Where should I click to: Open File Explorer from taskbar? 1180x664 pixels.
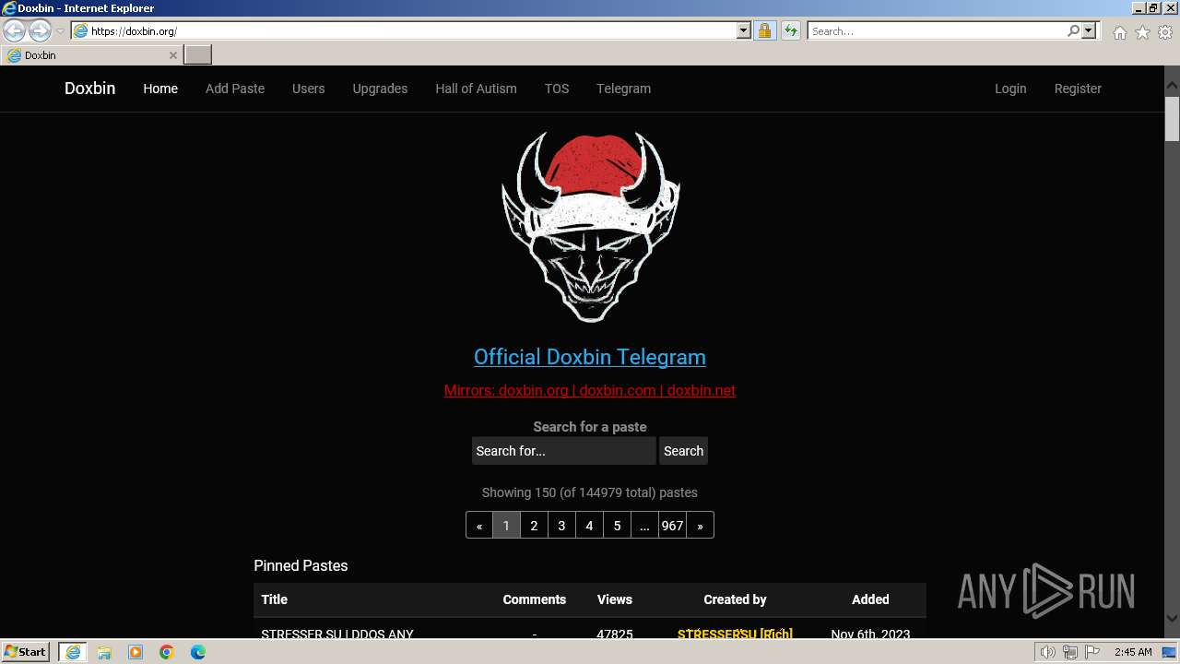coord(104,652)
